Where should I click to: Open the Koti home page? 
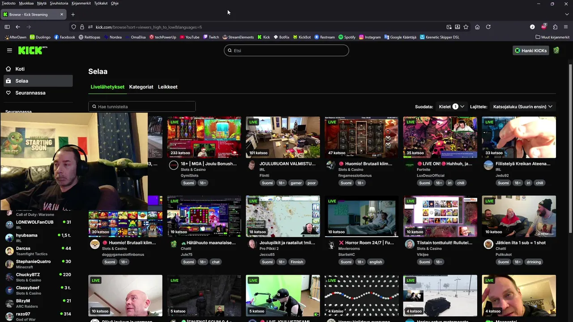38,69
